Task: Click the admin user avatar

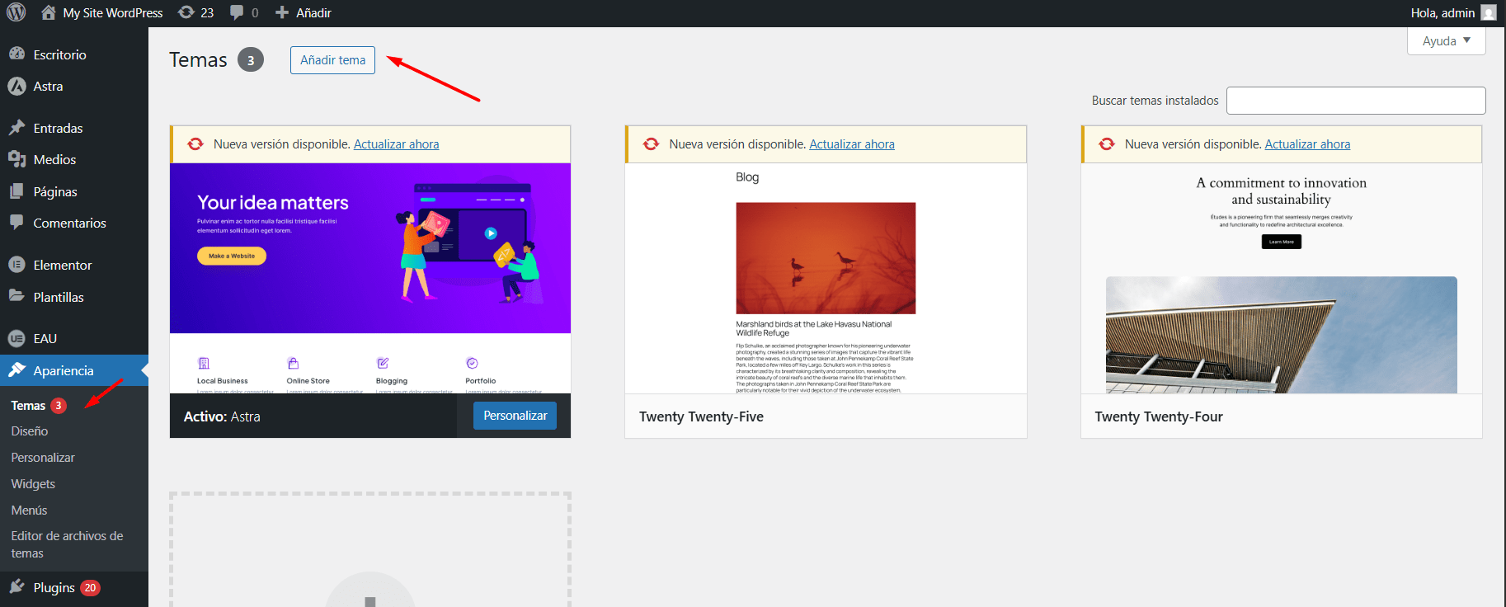Action: 1489,12
